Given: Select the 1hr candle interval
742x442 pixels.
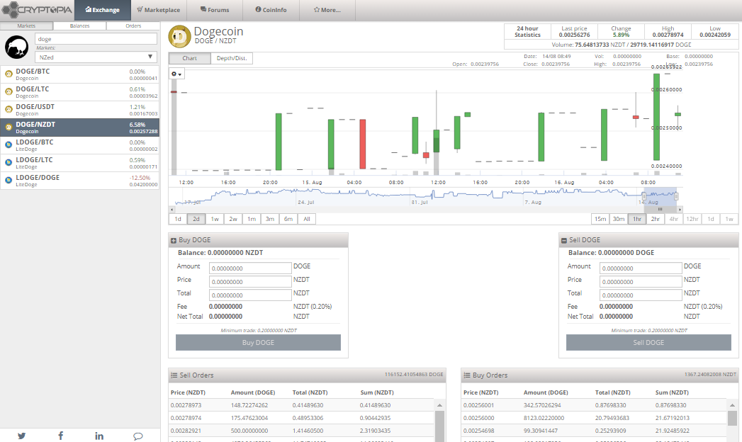Looking at the screenshot, I should pyautogui.click(x=637, y=219).
